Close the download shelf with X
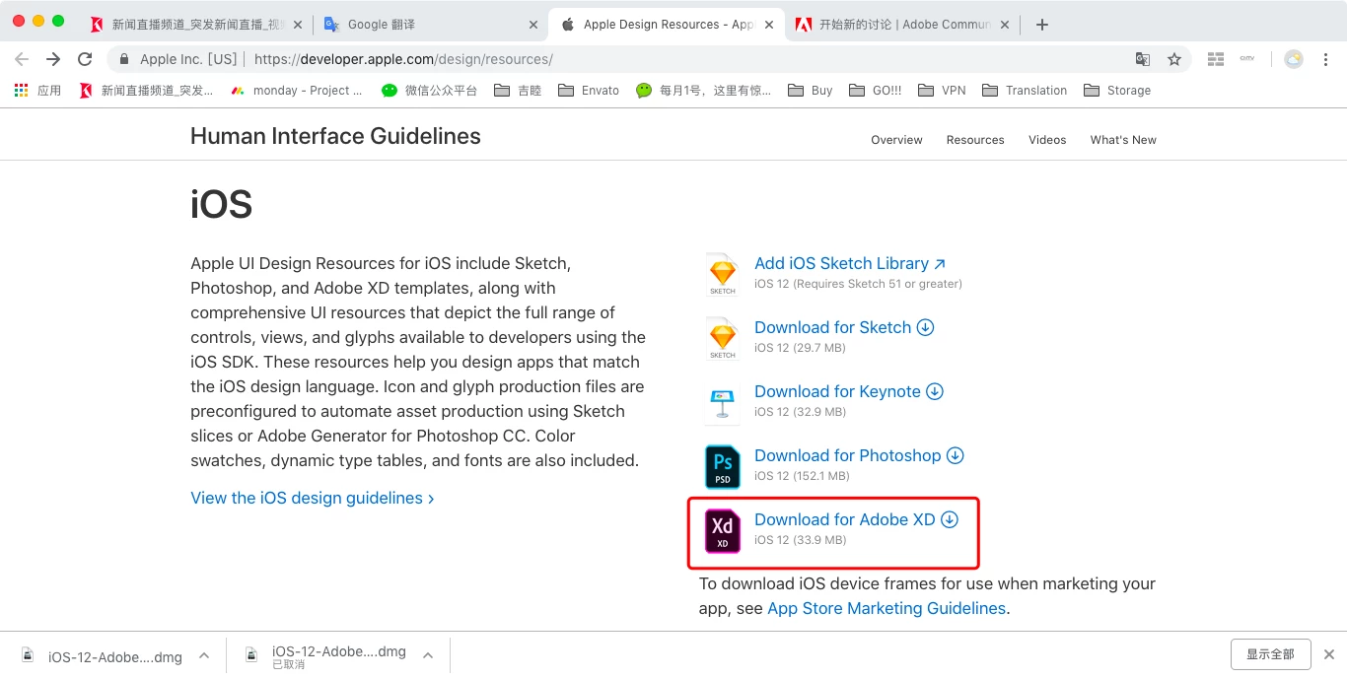 pyautogui.click(x=1328, y=654)
